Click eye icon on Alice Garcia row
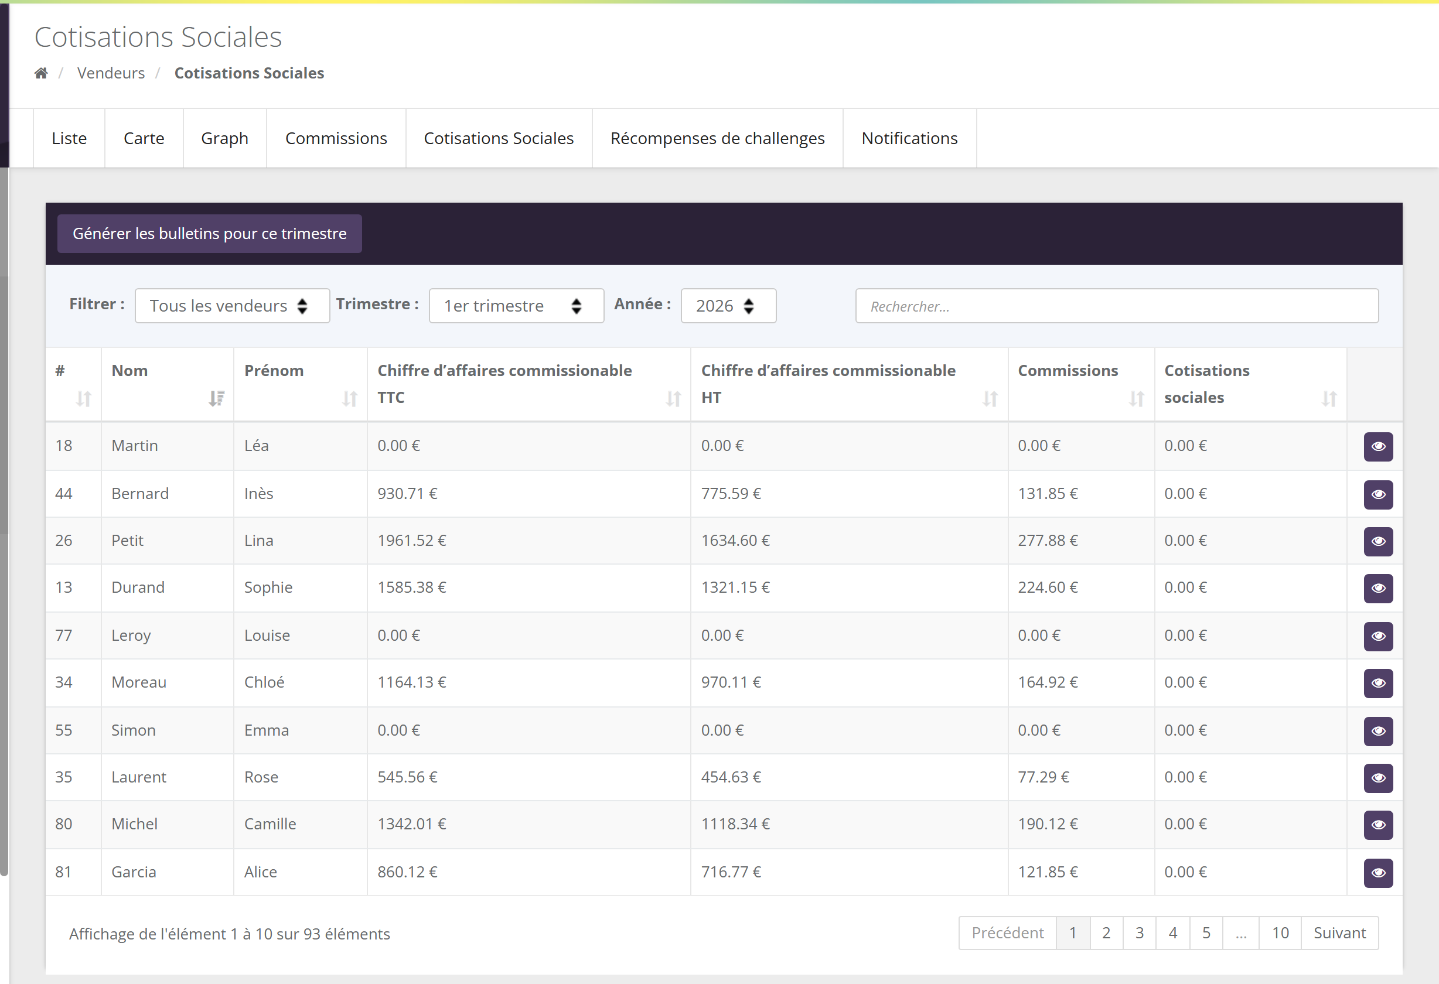Image resolution: width=1439 pixels, height=984 pixels. point(1378,873)
